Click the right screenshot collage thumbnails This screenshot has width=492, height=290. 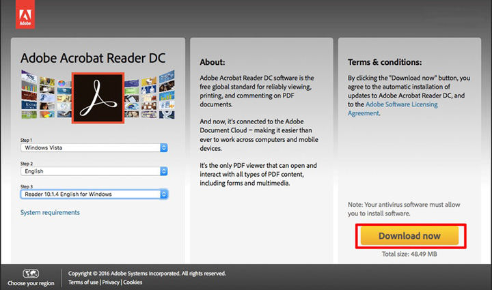pos(150,95)
